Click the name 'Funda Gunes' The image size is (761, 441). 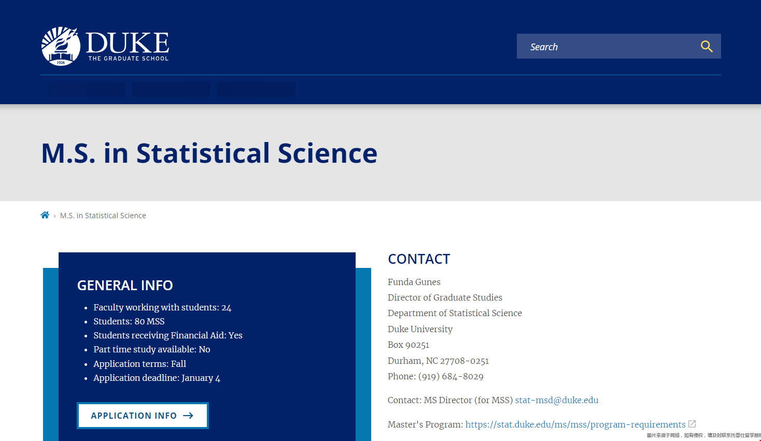[x=414, y=282]
